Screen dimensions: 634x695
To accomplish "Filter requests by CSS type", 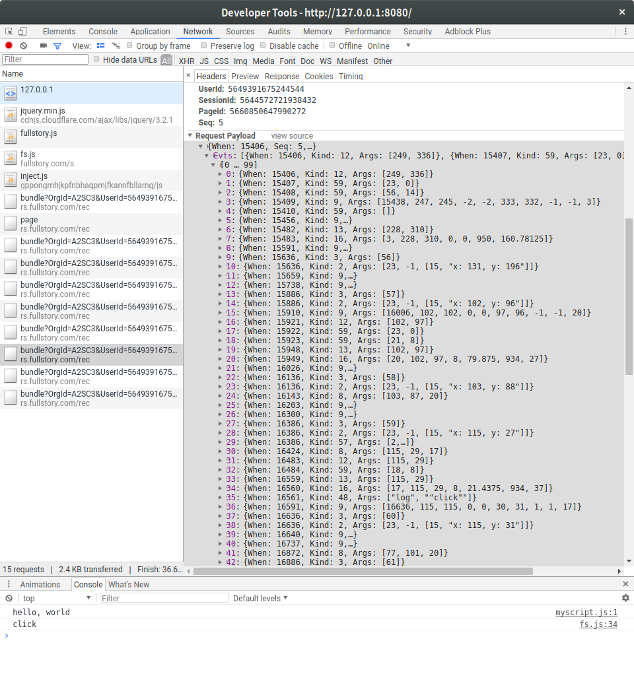I will [221, 61].
